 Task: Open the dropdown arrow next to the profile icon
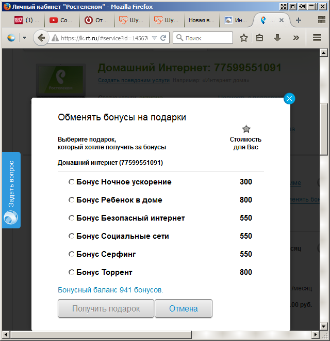(x=24, y=38)
